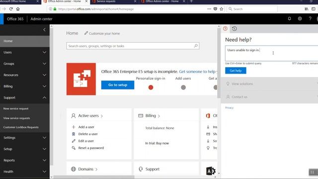The height and width of the screenshot is (179, 318).
Task: Expand the Health menu chevron
Action: (x=44, y=172)
